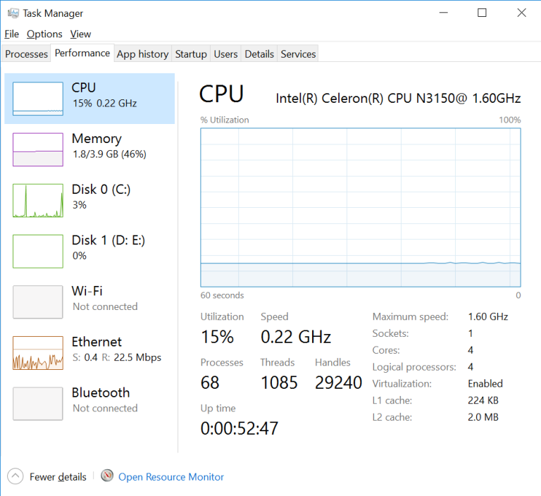Go to the Users tab
The image size is (541, 496).
(x=225, y=54)
